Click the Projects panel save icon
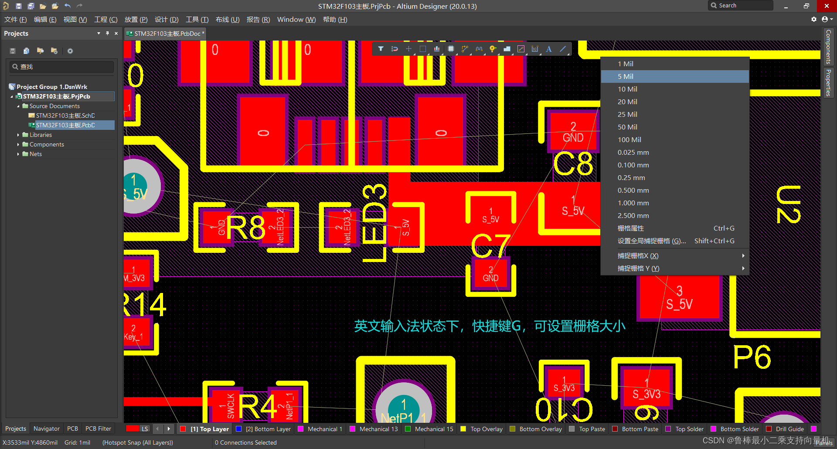Screen dimensions: 837x449 click(x=13, y=51)
